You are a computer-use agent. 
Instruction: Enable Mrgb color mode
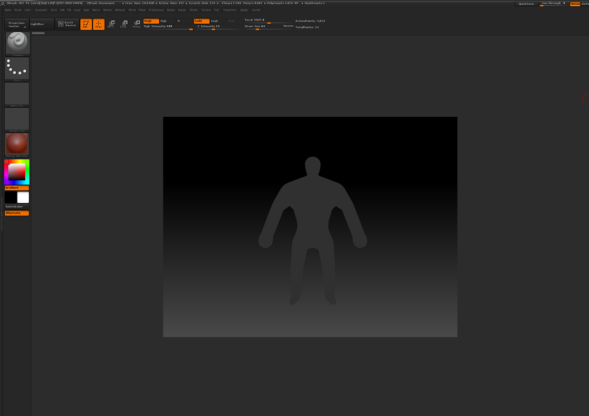click(151, 21)
